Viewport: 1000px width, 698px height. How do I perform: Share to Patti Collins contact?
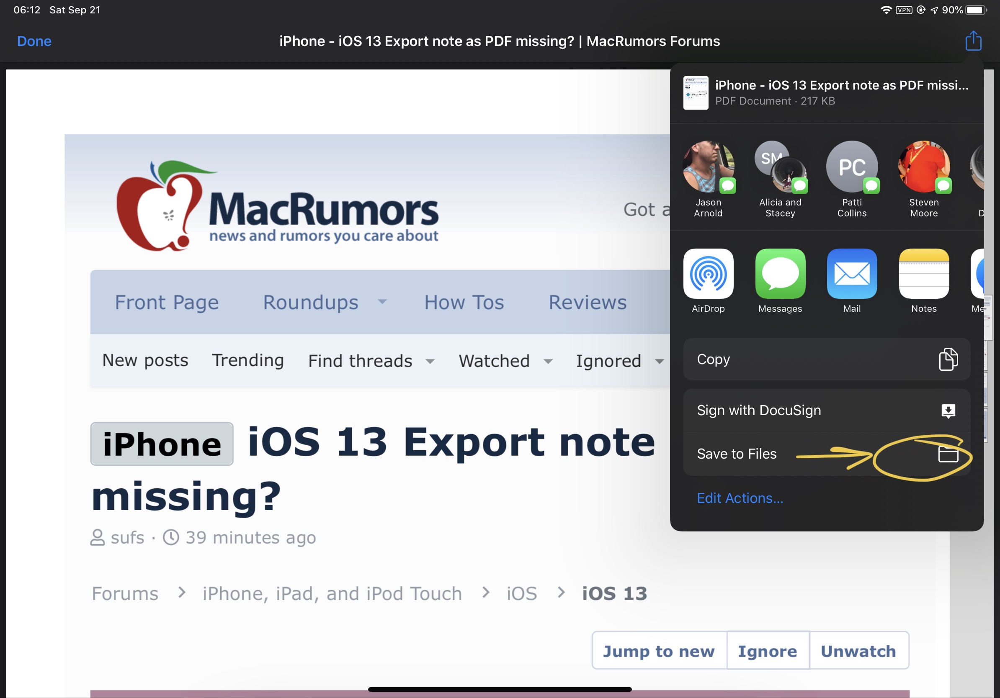pos(852,179)
